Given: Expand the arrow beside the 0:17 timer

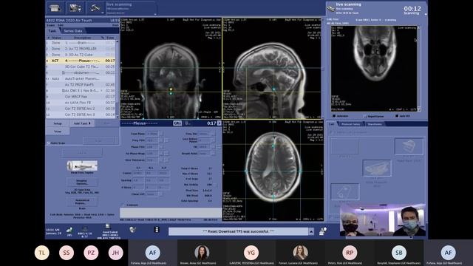Looking at the screenshot, I should (x=220, y=123).
